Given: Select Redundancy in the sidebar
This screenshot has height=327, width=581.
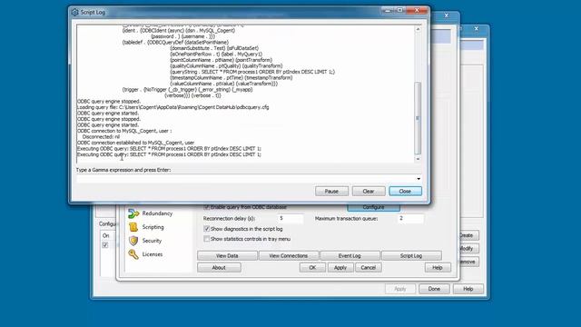Looking at the screenshot, I should tap(157, 213).
